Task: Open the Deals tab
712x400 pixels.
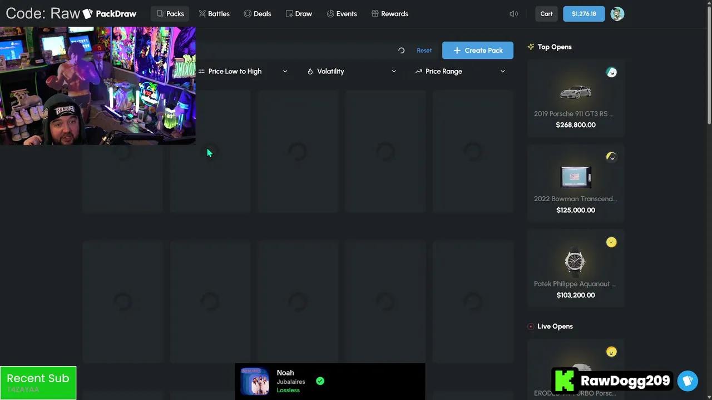Action: tap(258, 14)
